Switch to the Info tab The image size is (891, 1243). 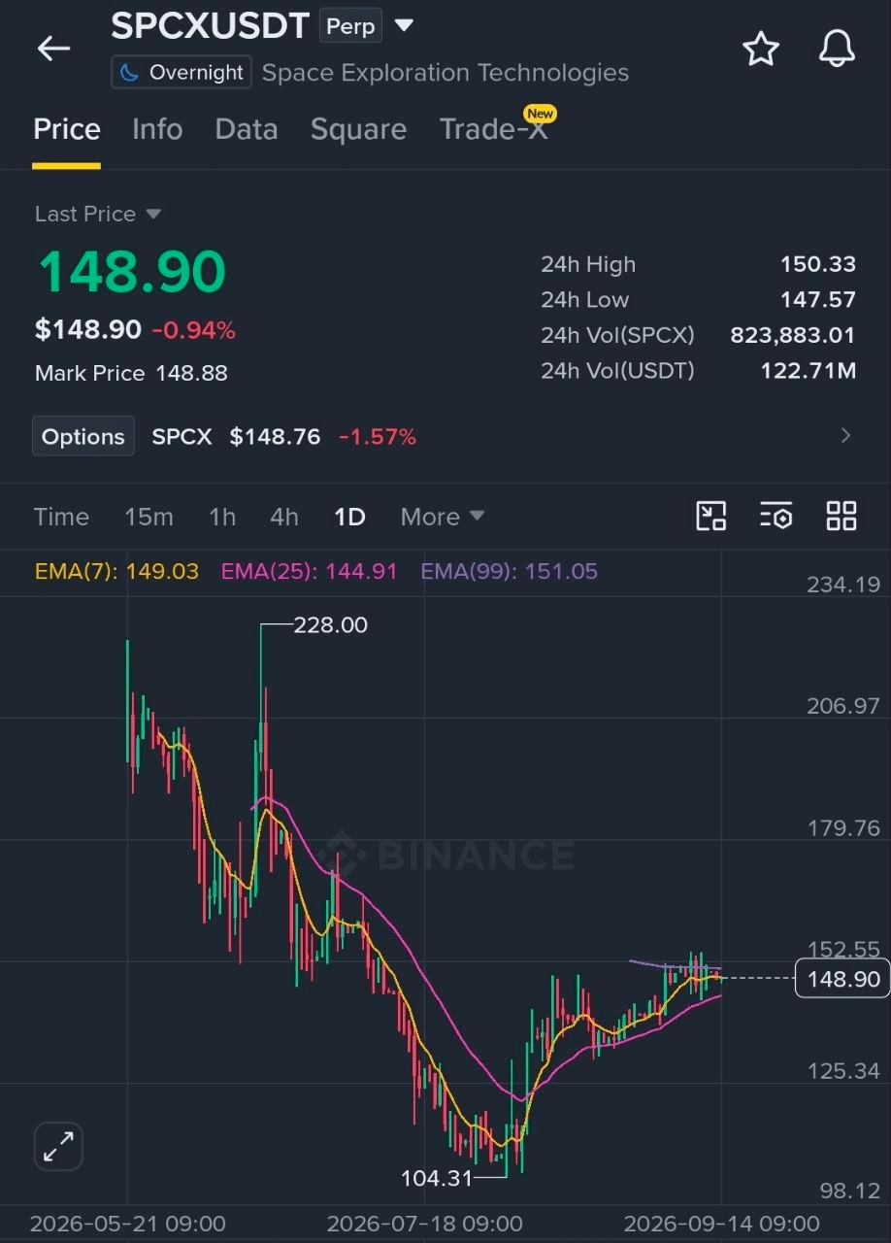[x=157, y=129]
